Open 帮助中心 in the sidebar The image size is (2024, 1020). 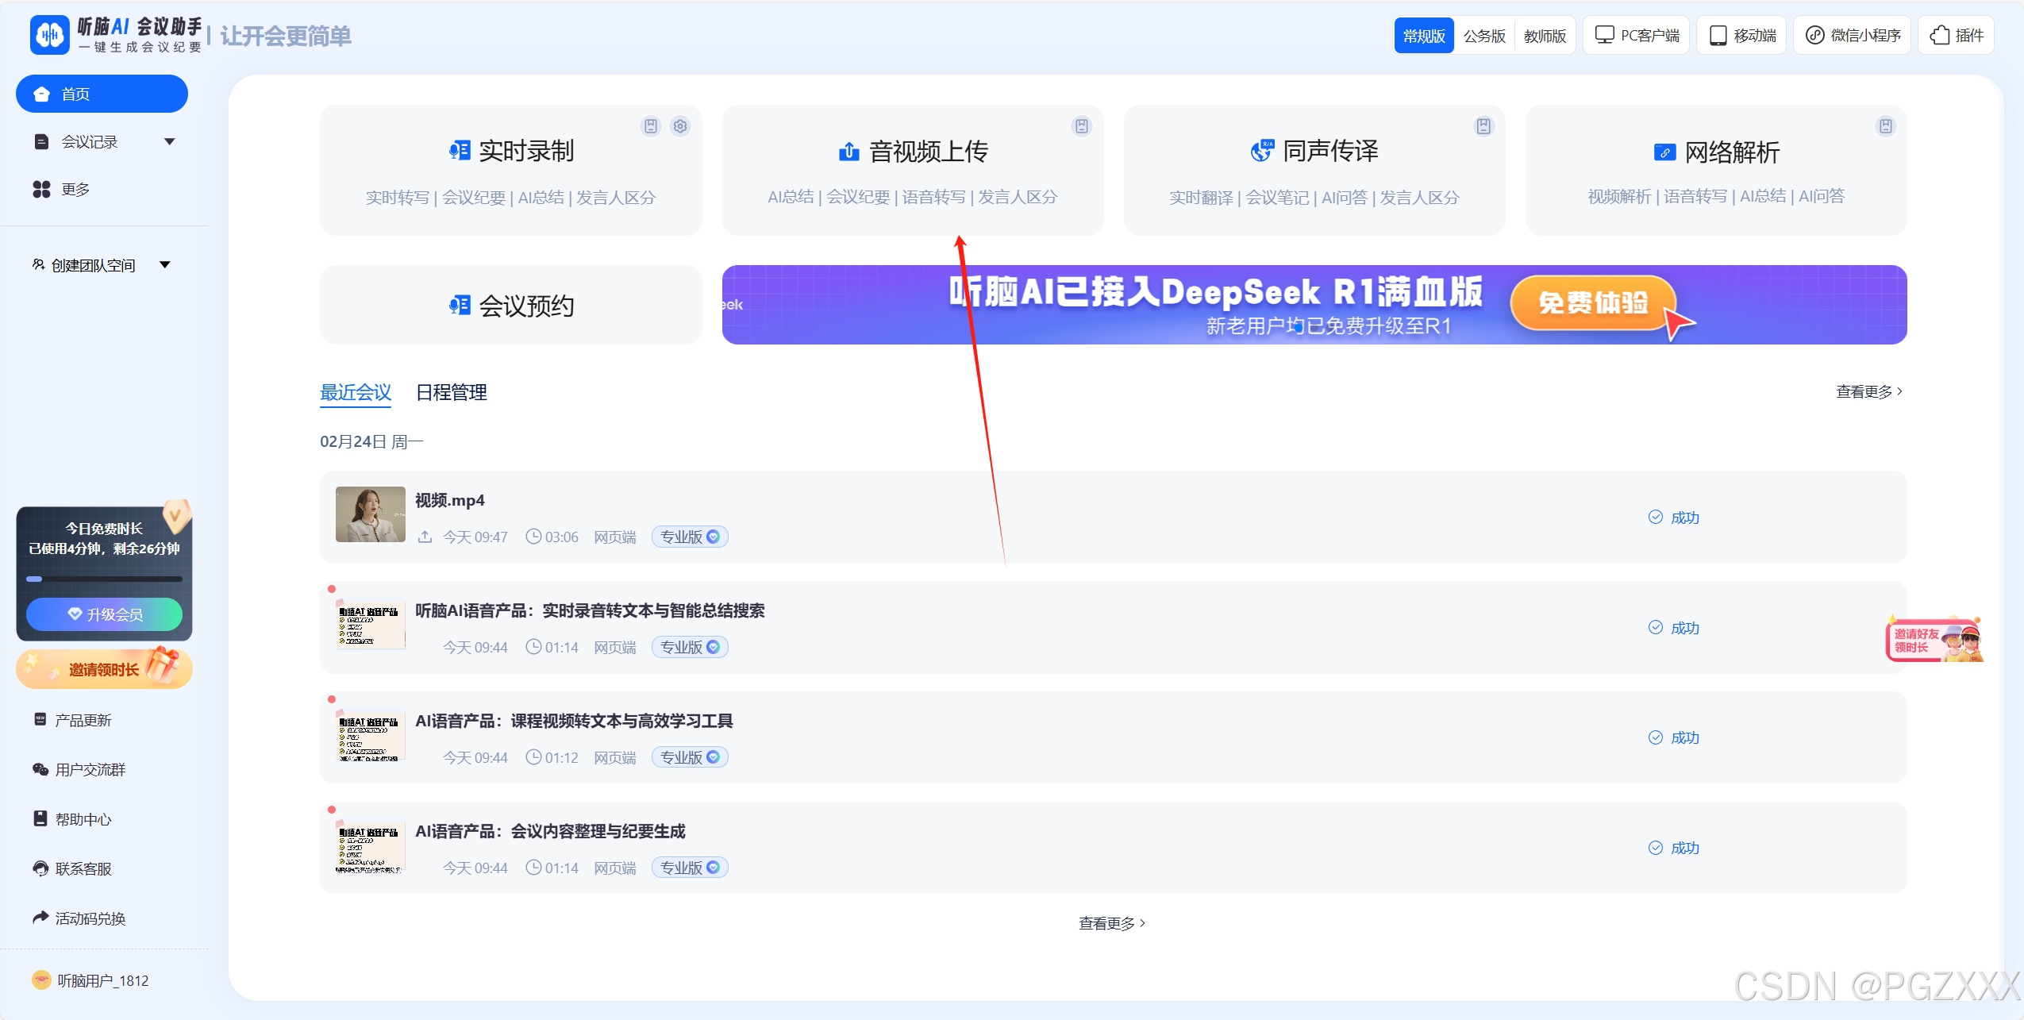pos(83,819)
